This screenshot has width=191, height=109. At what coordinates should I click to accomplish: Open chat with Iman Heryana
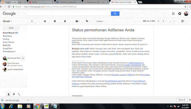click(13, 64)
